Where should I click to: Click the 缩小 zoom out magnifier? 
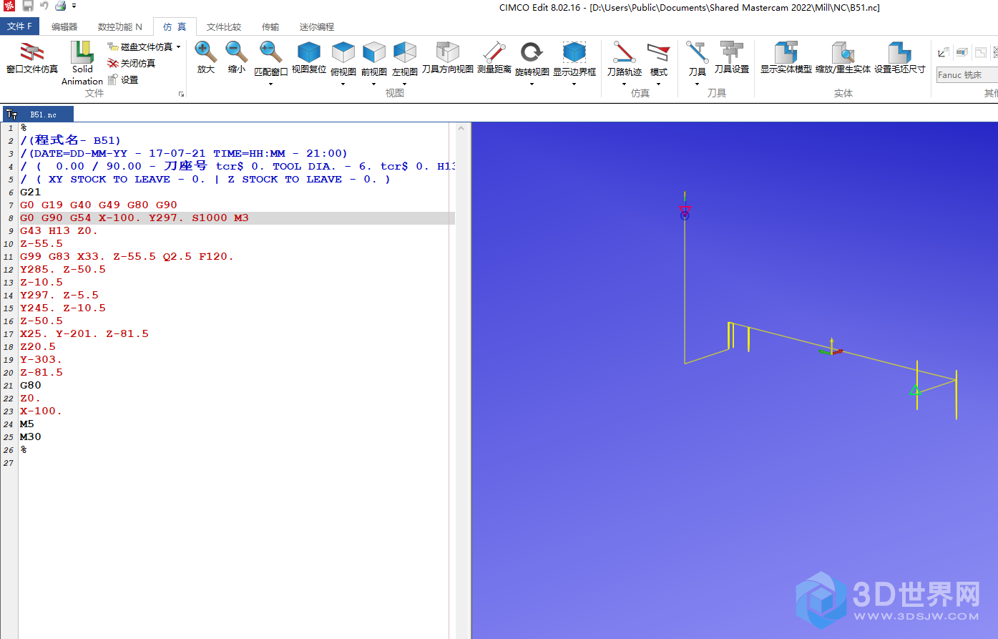(236, 52)
